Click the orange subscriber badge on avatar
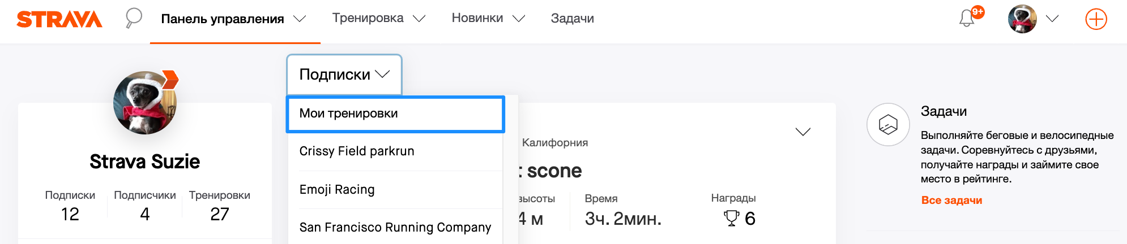 coord(170,80)
